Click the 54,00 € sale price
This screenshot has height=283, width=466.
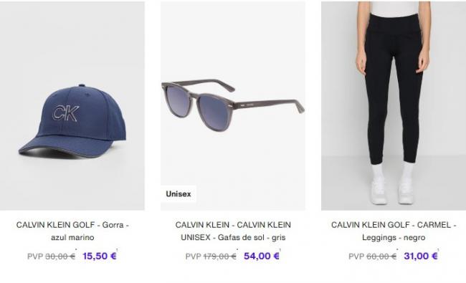(x=262, y=256)
